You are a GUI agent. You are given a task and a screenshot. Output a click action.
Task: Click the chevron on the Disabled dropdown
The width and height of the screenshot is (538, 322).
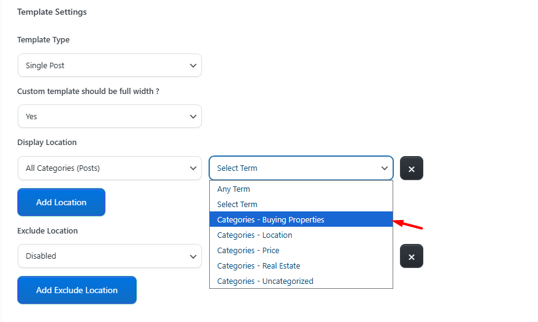point(193,256)
